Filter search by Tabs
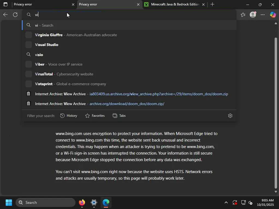279x209 pixels. tap(119, 116)
